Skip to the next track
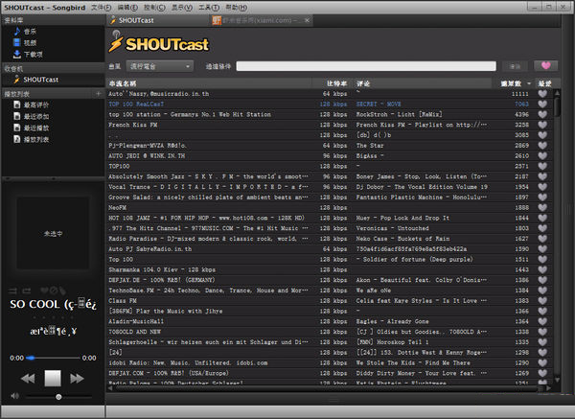The height and width of the screenshot is (419, 575). tap(78, 378)
